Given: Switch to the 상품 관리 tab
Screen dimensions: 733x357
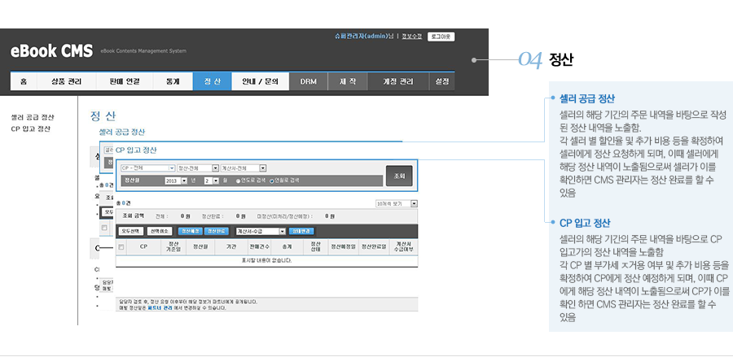Looking at the screenshot, I should [66, 81].
